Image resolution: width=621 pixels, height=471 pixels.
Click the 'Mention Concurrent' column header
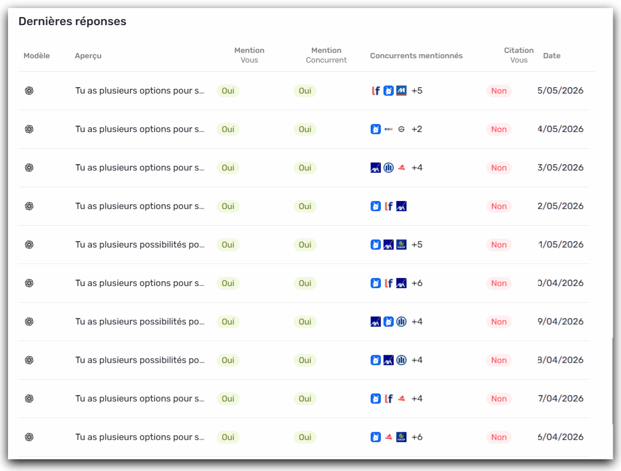click(x=326, y=55)
